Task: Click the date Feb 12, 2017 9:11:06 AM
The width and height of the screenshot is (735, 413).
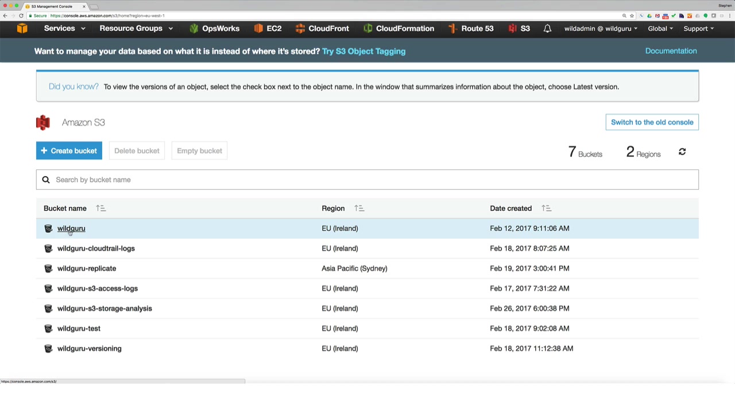Action: coord(529,228)
